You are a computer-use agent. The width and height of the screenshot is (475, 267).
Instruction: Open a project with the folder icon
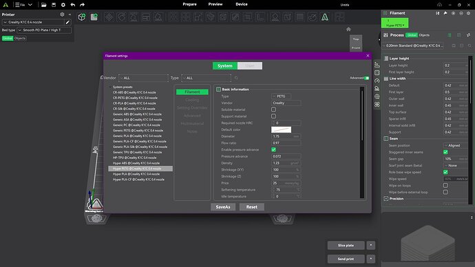pos(44,5)
